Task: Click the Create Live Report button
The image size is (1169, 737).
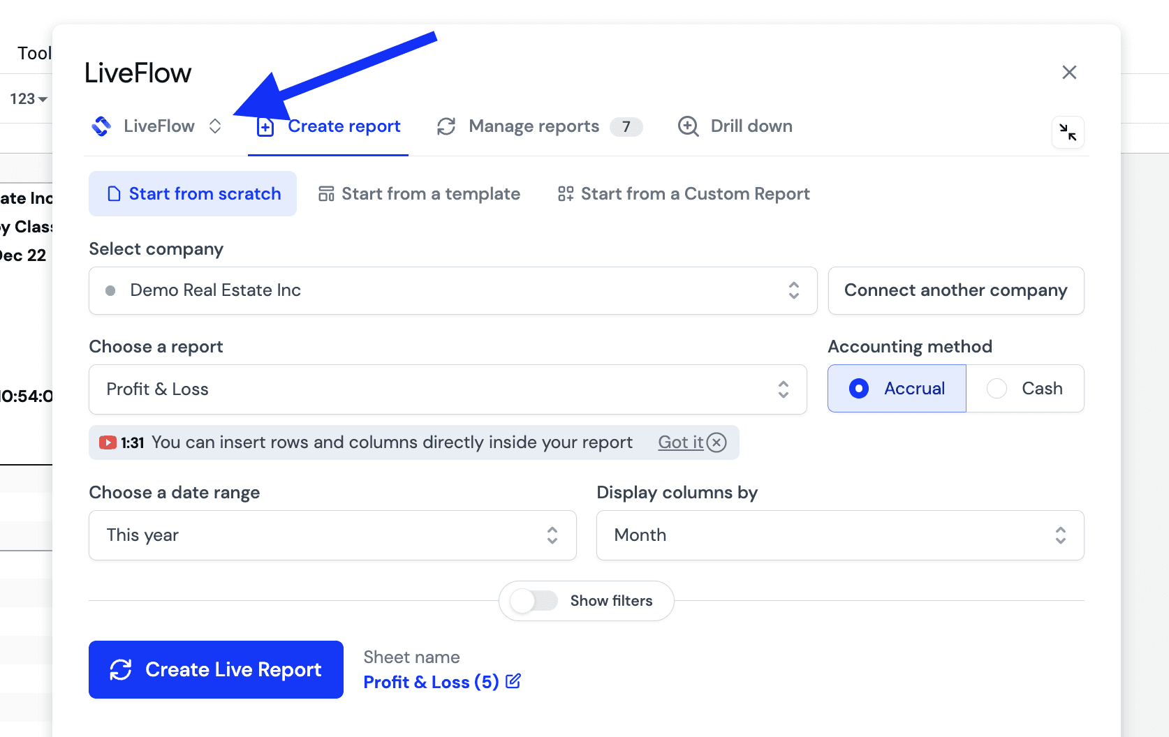Action: pos(216,670)
